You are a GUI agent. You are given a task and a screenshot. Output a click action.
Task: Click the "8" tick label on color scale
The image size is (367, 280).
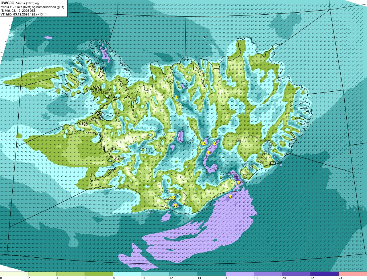click(114, 278)
